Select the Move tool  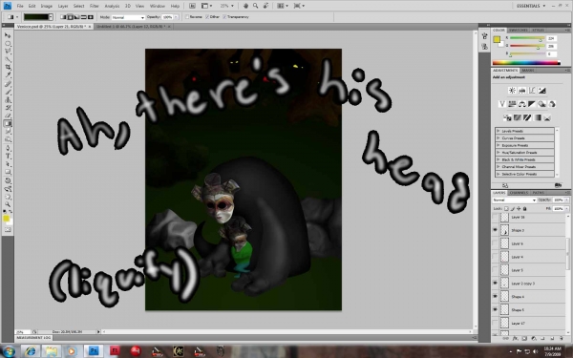(8, 35)
